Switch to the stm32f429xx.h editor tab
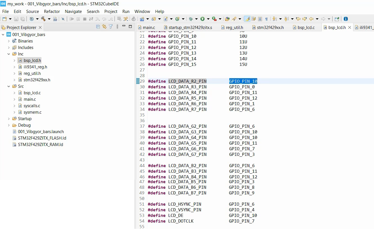The width and height of the screenshot is (374, 229). pyautogui.click(x=267, y=27)
